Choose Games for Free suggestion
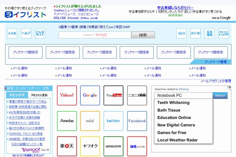The image size is (236, 157). pyautogui.click(x=172, y=133)
